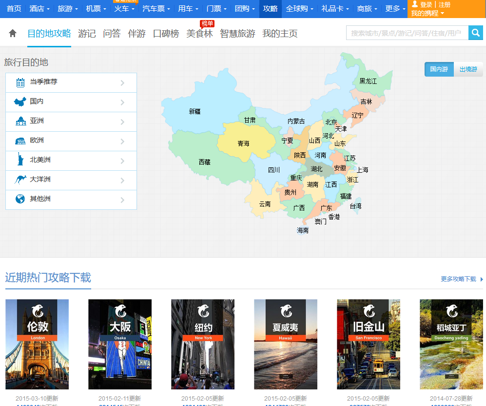Open the 团购 top menu

click(245, 9)
